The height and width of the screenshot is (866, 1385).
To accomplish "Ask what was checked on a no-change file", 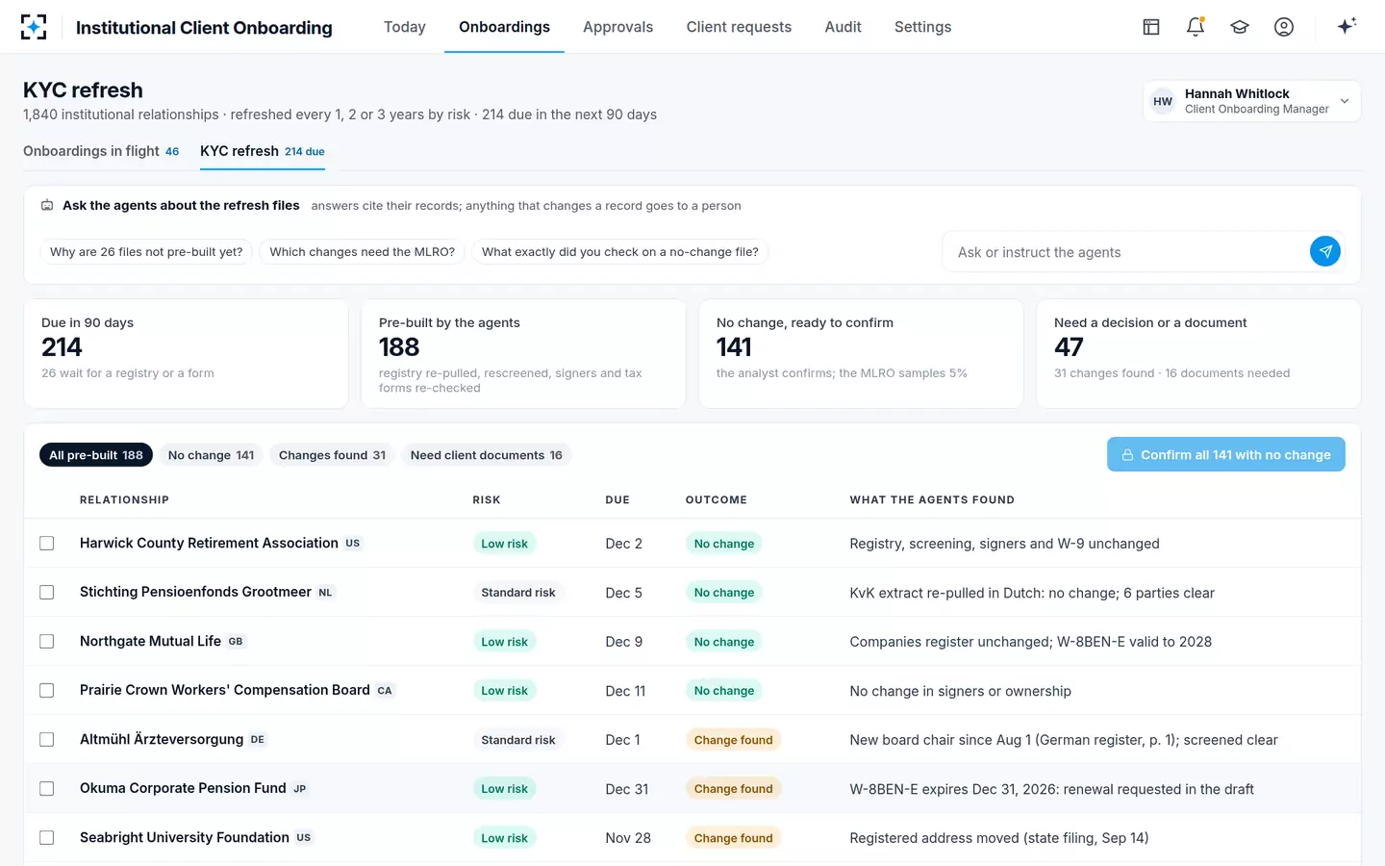I will 620,252.
